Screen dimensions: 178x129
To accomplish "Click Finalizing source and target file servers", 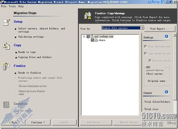I will coord(40,79).
